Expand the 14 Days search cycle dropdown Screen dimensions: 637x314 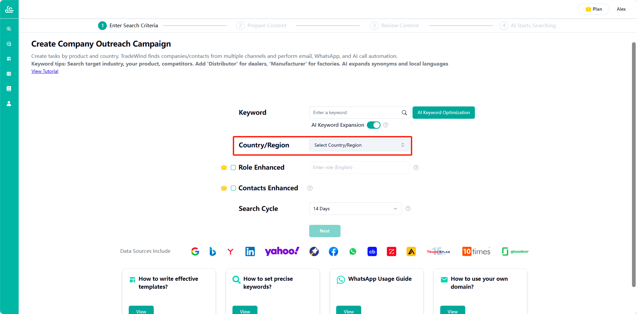(x=355, y=209)
